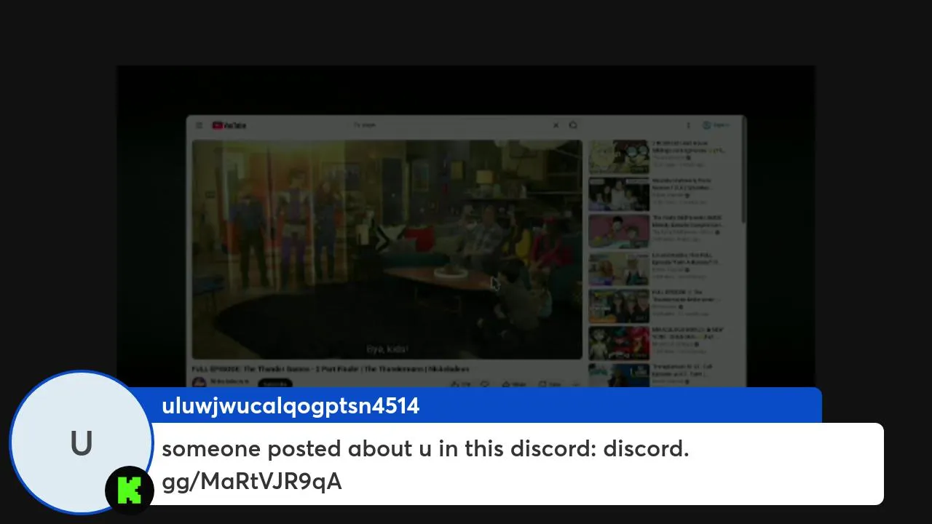Screen dimensions: 932x524
Task: Open the suggested video with pink-background thumbnail
Action: [x=619, y=231]
